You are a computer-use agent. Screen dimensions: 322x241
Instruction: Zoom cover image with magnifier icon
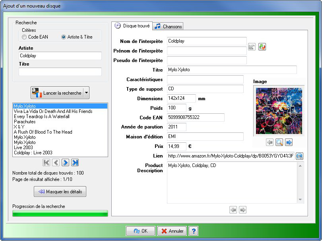point(279,142)
